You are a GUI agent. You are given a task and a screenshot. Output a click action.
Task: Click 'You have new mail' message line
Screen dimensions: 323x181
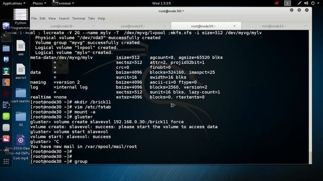point(83,146)
